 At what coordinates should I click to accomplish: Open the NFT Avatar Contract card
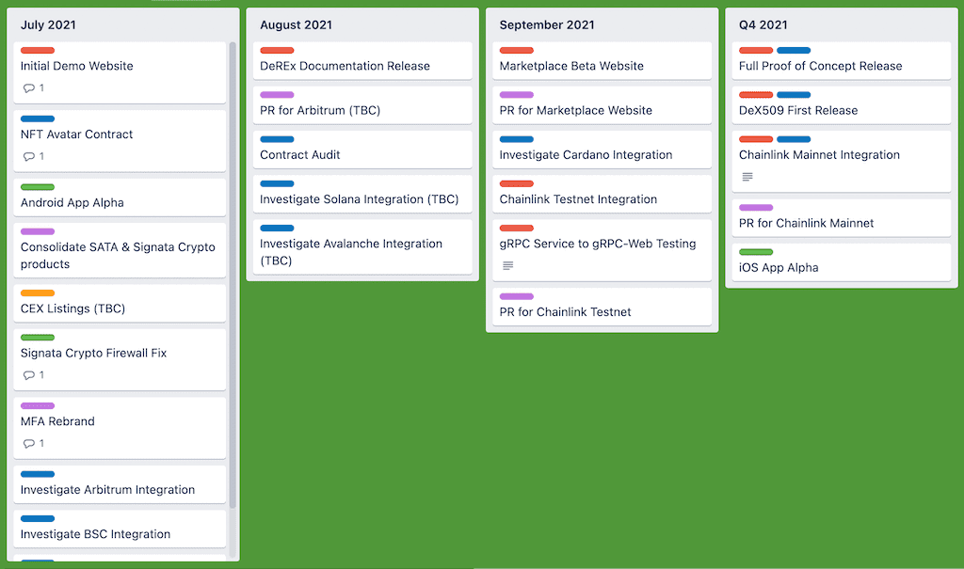(x=120, y=141)
